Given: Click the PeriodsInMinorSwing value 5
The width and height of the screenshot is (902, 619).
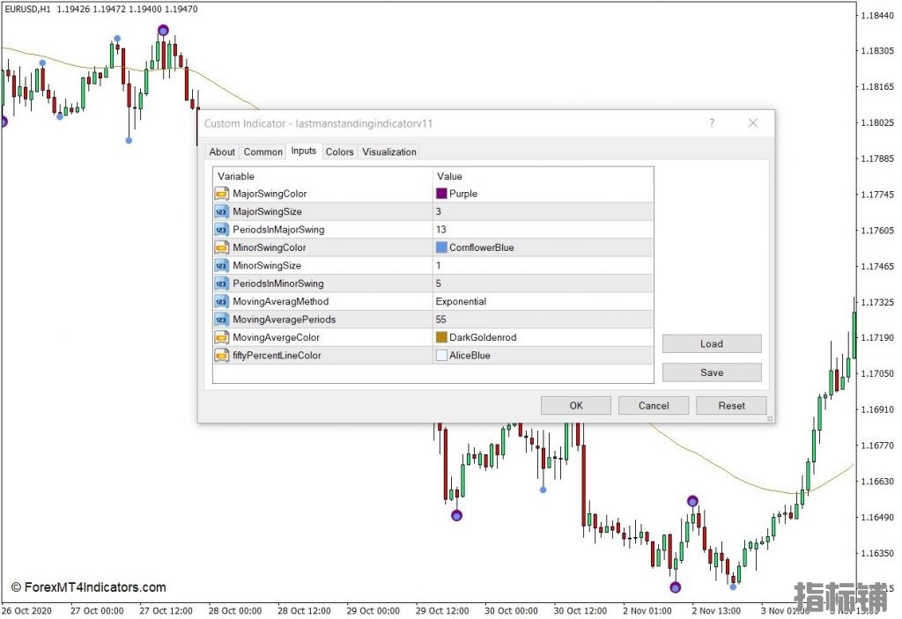Looking at the screenshot, I should pos(439,284).
